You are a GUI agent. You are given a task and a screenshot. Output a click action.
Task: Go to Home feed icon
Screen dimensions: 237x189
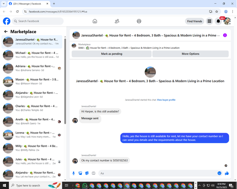tap(95, 21)
